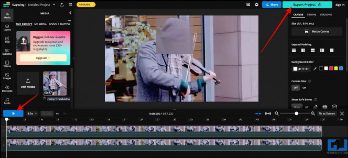Viewport: 348px width, 158px height.
Task: Turn canvas blur On
Action: pos(304,87)
